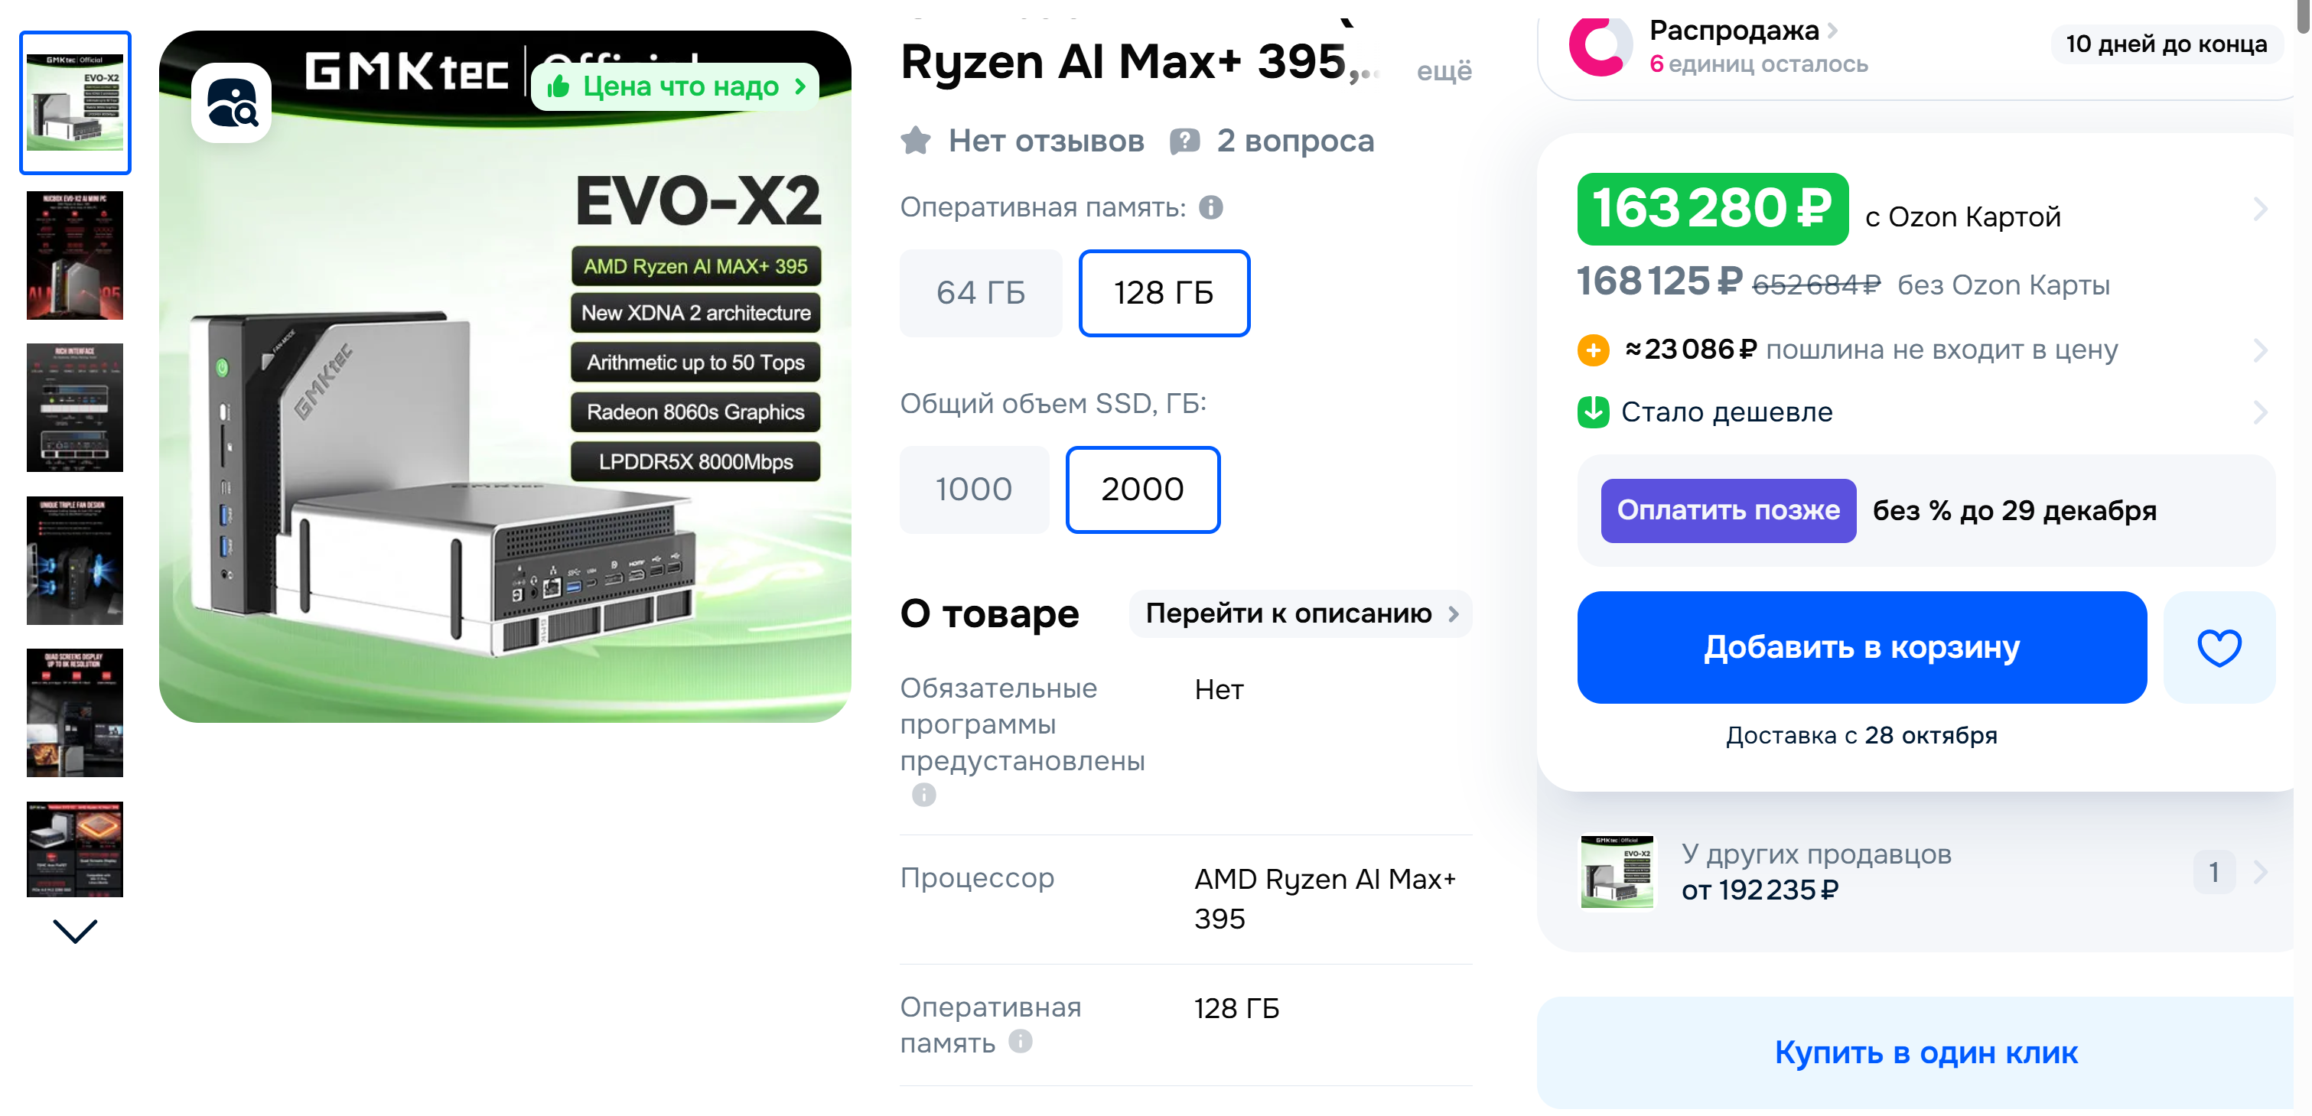
Task: Open info icon under предустановлены label
Action: point(923,795)
